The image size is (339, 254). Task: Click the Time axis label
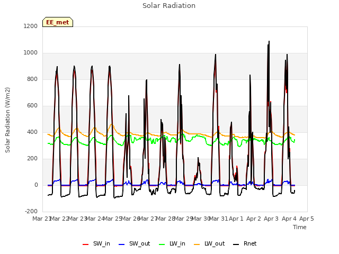pos(300,227)
